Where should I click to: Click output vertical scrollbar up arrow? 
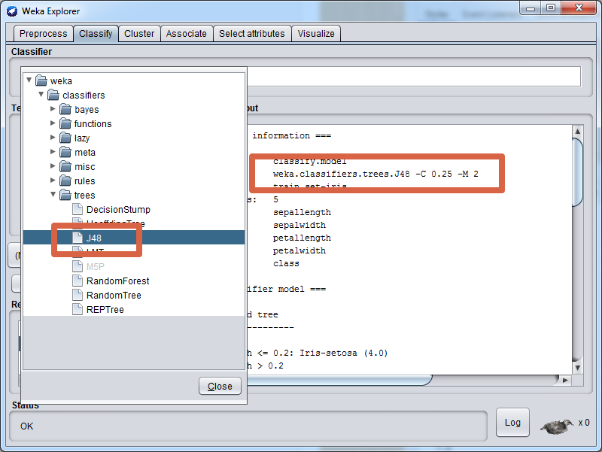pyautogui.click(x=577, y=131)
